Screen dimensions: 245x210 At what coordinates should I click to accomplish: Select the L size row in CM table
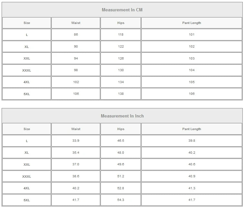click(x=27, y=35)
